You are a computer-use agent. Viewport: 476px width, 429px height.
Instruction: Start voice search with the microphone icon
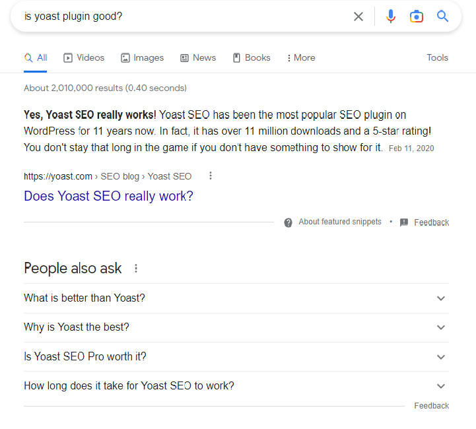click(x=391, y=16)
